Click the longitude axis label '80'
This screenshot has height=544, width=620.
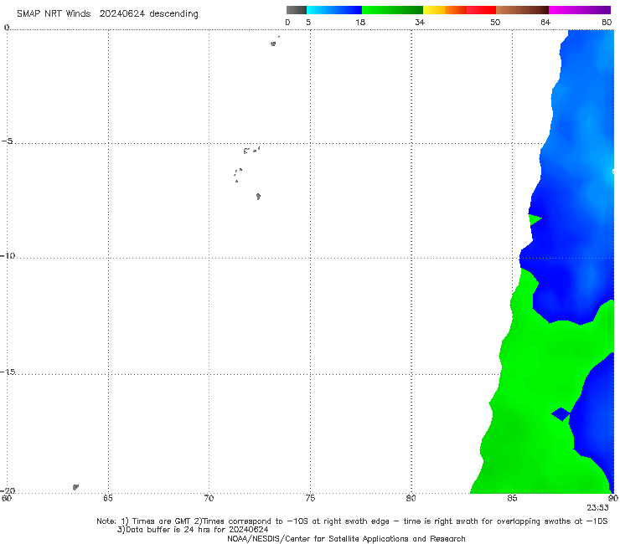[411, 498]
